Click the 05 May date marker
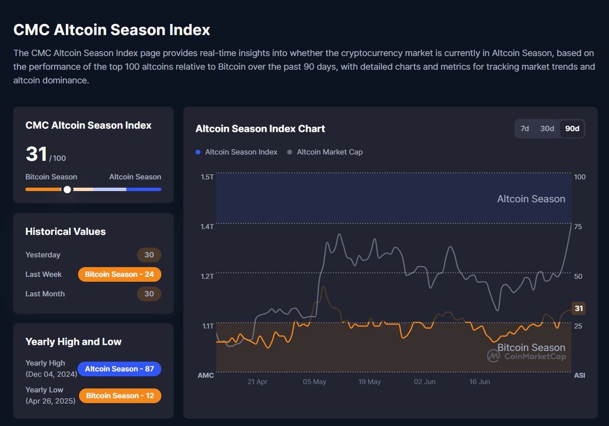609x426 pixels. [x=315, y=382]
